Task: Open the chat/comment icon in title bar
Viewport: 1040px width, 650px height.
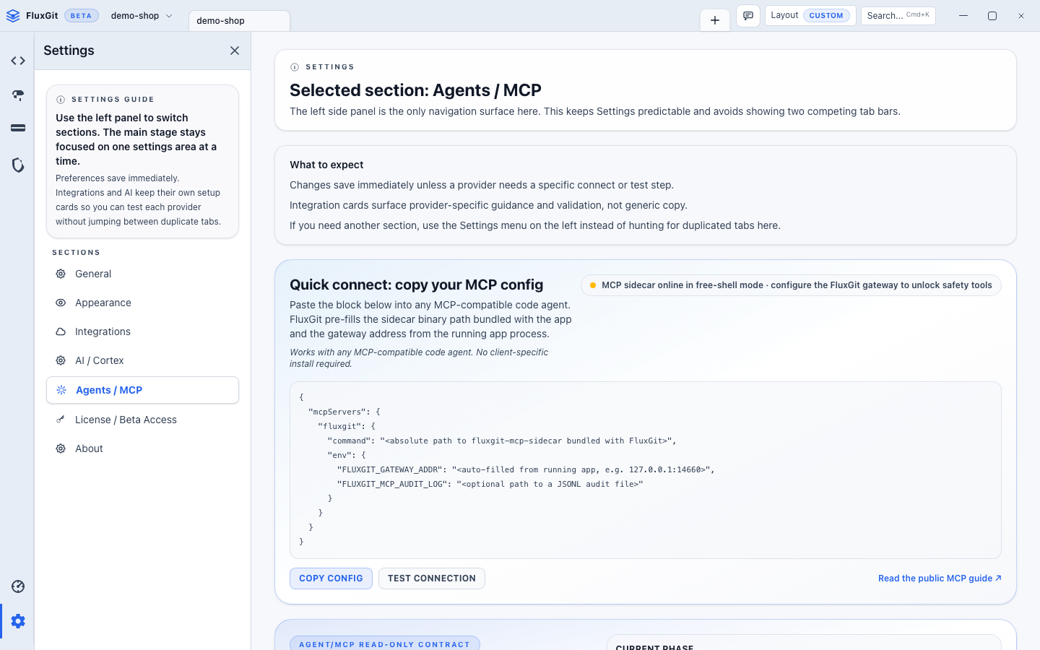Action: click(748, 16)
